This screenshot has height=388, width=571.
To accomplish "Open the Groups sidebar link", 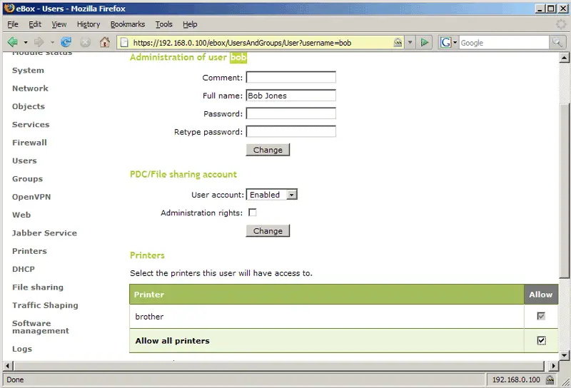I will (x=27, y=179).
